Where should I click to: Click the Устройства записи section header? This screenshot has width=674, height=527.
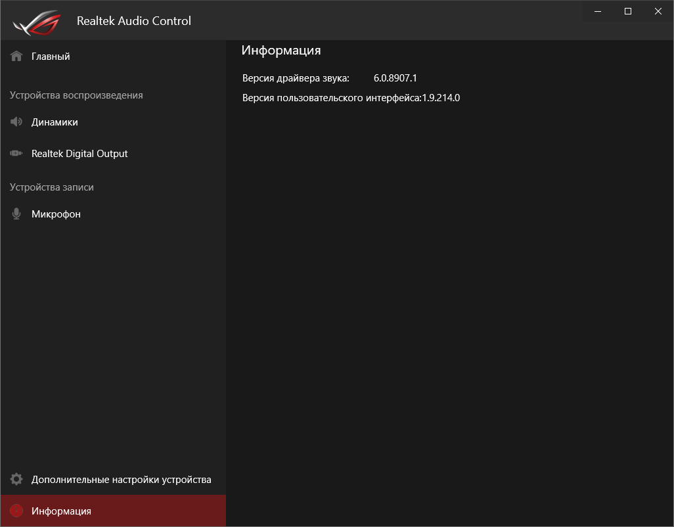click(x=52, y=187)
